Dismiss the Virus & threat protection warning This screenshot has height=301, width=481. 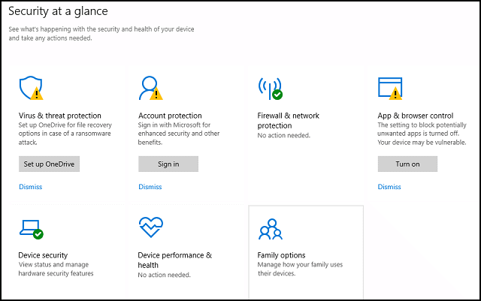coord(31,187)
